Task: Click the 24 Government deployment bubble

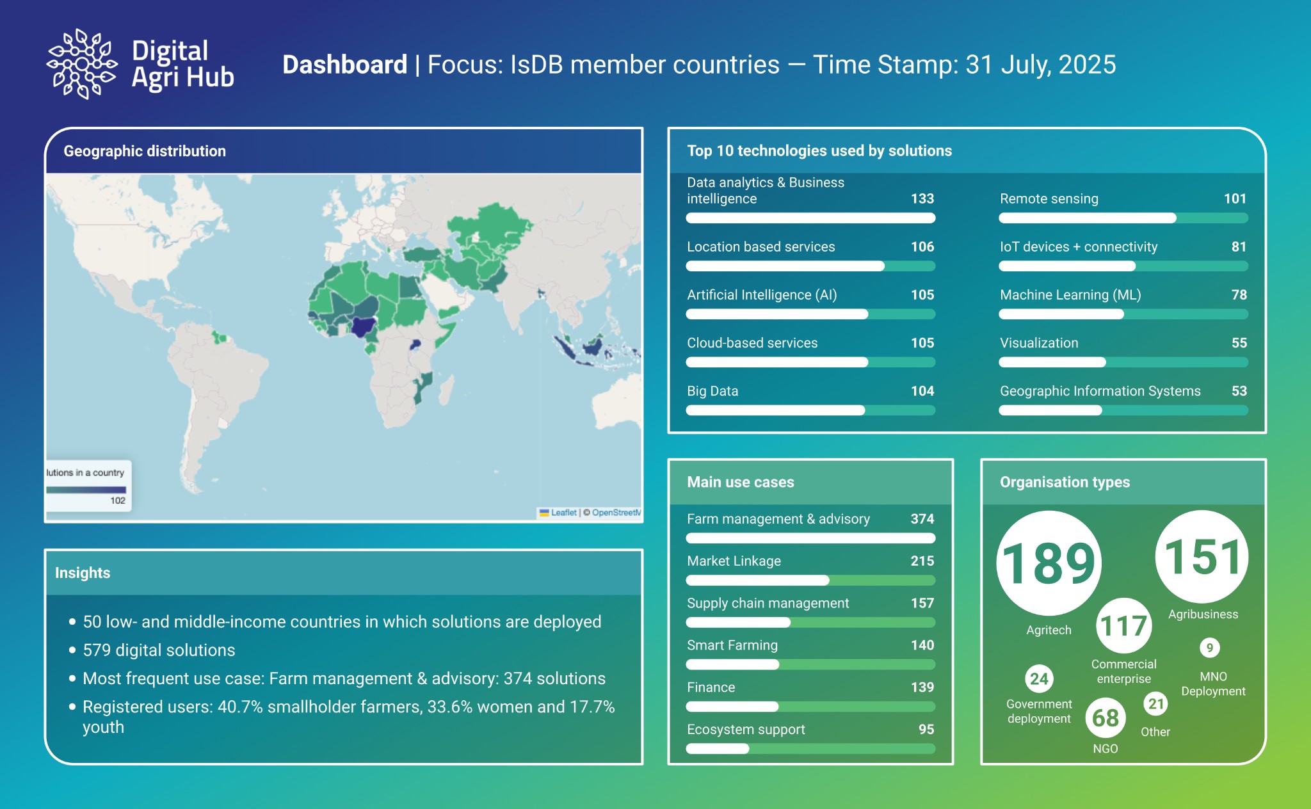Action: [x=1039, y=678]
